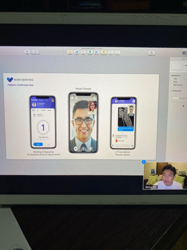
Task: Add a Chart from toolbar
Action: pos(76,52)
